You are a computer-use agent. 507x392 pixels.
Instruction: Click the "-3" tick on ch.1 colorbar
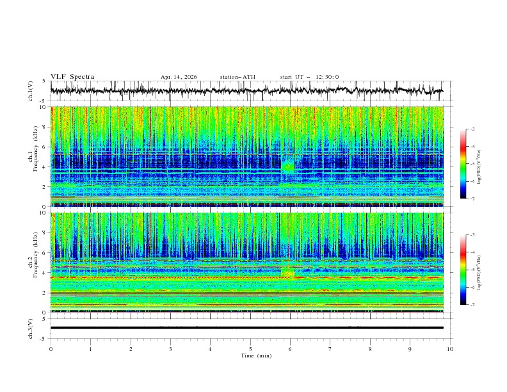point(472,129)
